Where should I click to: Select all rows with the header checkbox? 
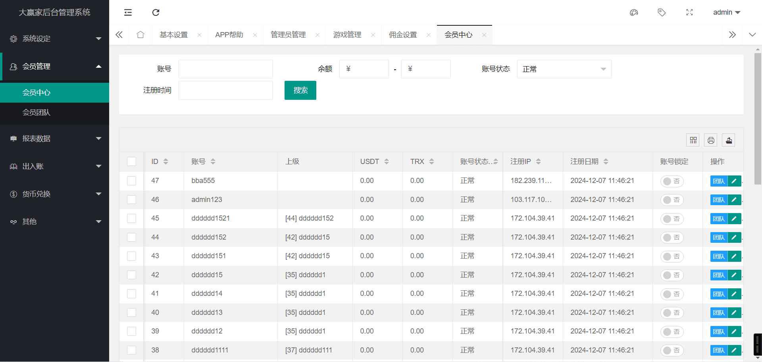click(131, 162)
